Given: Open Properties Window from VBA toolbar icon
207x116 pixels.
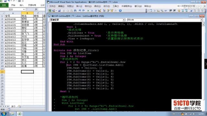Looking at the screenshot, I should coord(108,11).
